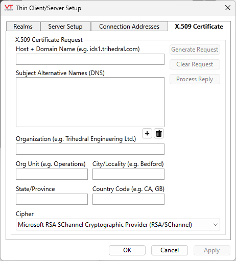Click the Generate Request button
The width and height of the screenshot is (236, 261).
point(195,50)
